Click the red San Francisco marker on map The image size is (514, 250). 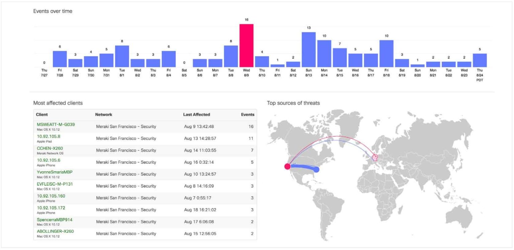287,166
